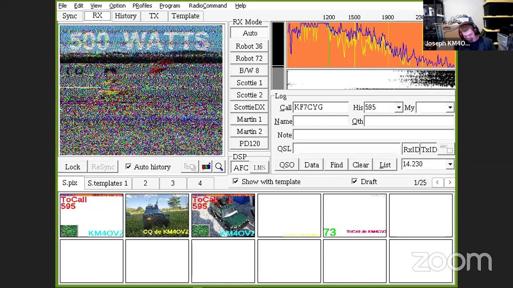Open the View menu

(96, 6)
